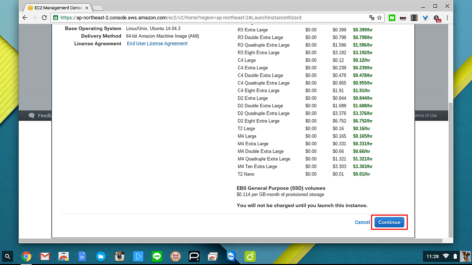Open Chrome Web Store from the shelf
Screen dimensions: 472x265
(63, 256)
